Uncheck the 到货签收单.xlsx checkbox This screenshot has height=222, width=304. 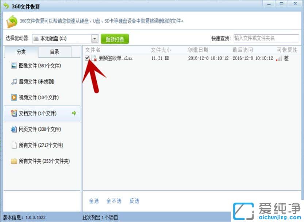point(88,58)
